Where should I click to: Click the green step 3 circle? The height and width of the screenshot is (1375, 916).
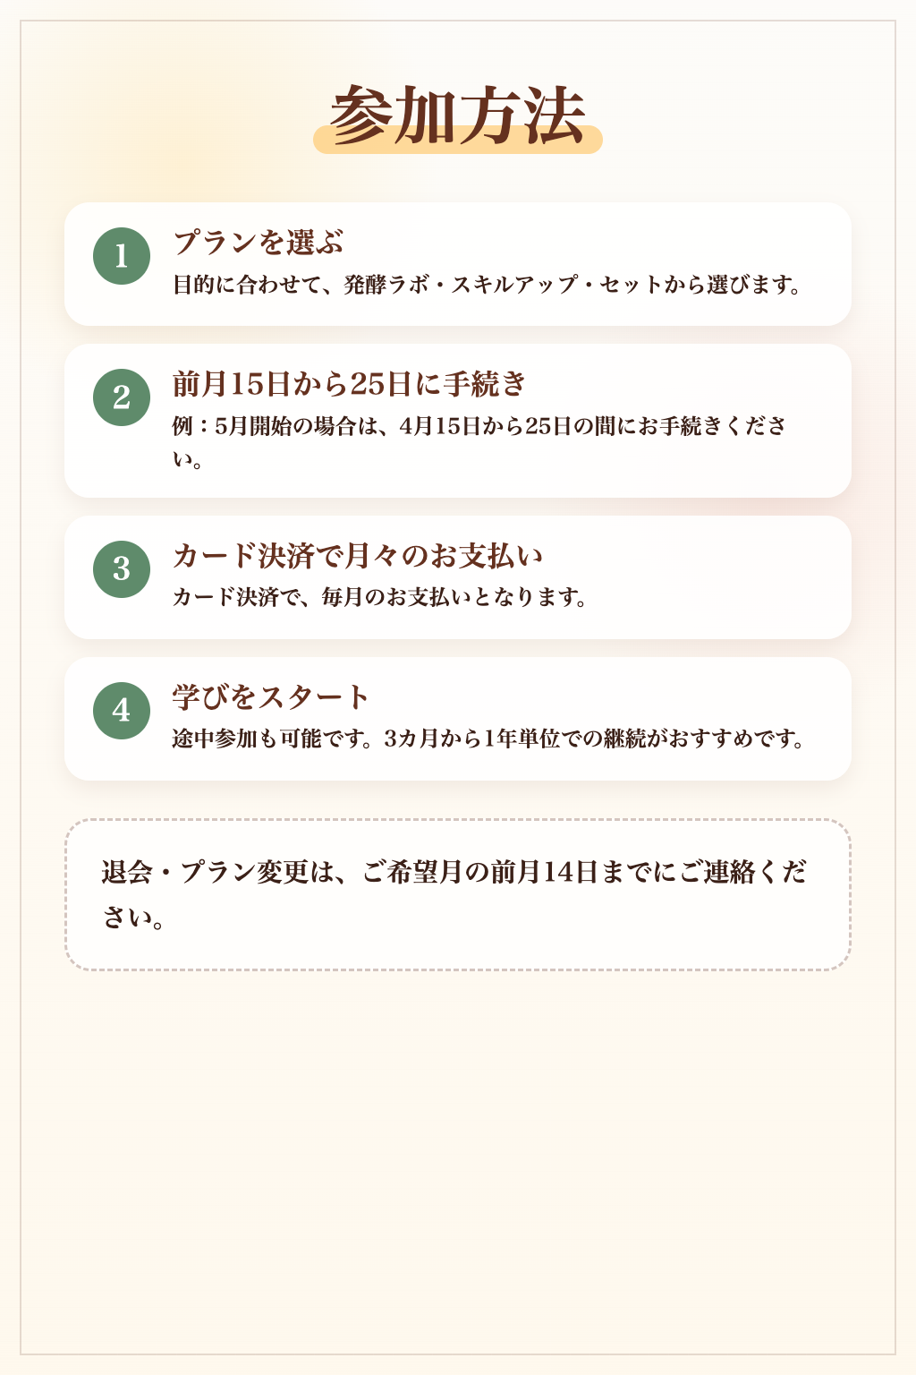point(122,568)
